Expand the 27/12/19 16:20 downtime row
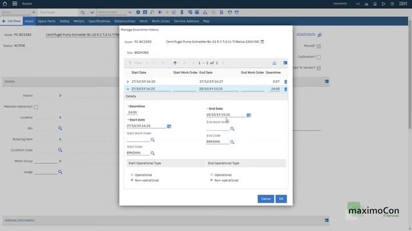The image size is (412, 231). click(x=128, y=81)
